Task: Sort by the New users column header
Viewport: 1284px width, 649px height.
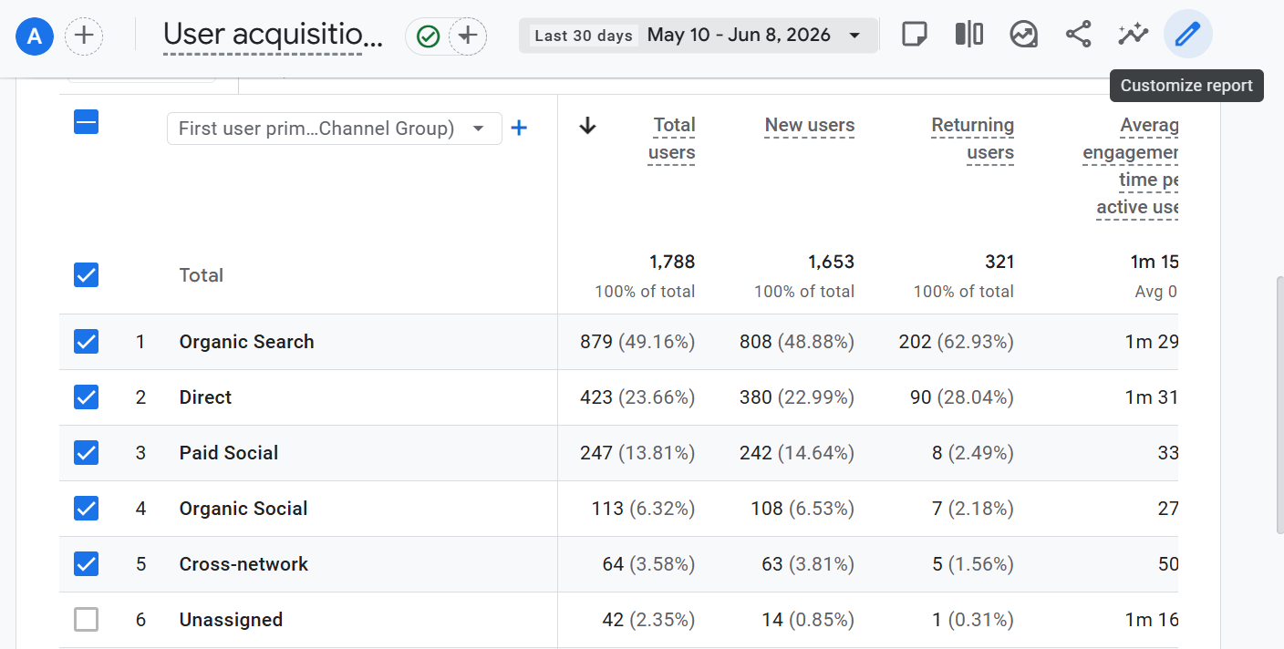Action: coord(810,126)
